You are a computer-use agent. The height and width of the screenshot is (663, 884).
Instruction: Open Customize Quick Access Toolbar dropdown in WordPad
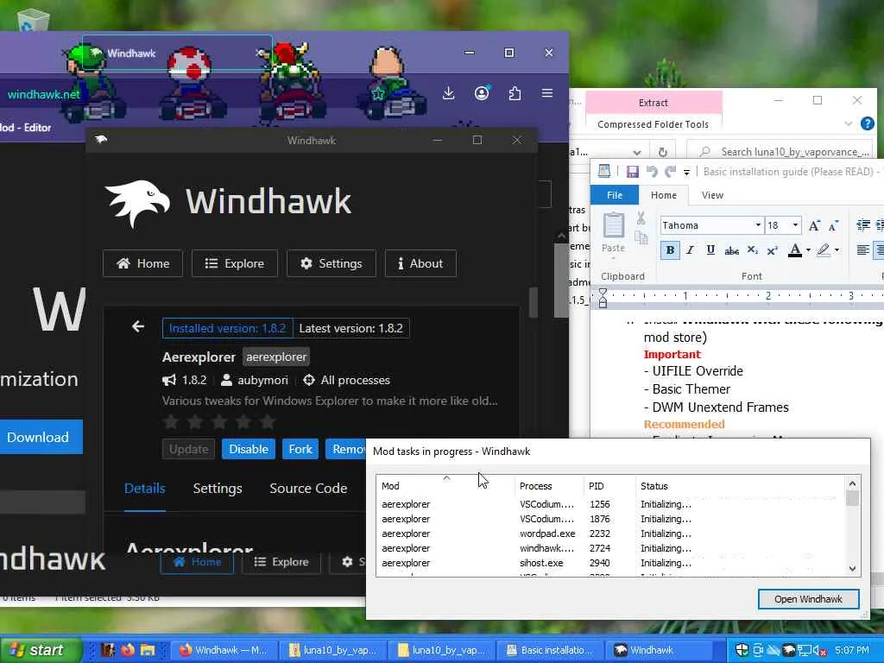686,172
